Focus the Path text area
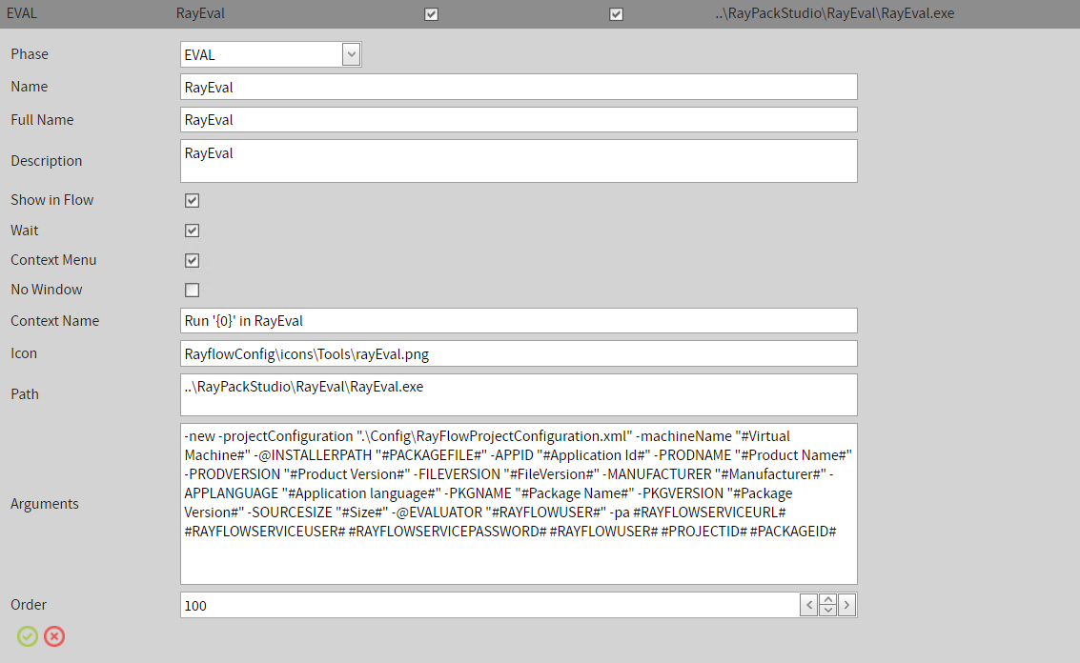This screenshot has height=663, width=1080. (519, 394)
